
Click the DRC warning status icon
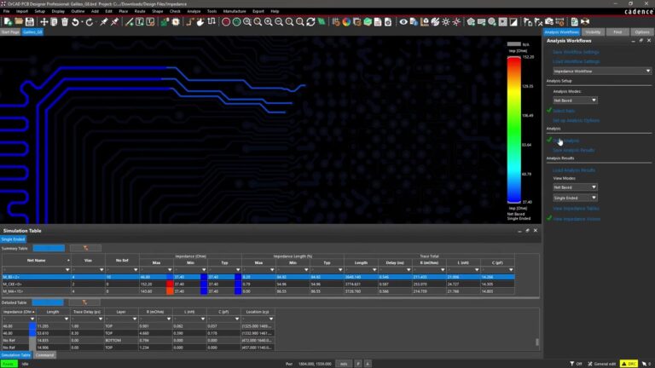click(x=629, y=364)
